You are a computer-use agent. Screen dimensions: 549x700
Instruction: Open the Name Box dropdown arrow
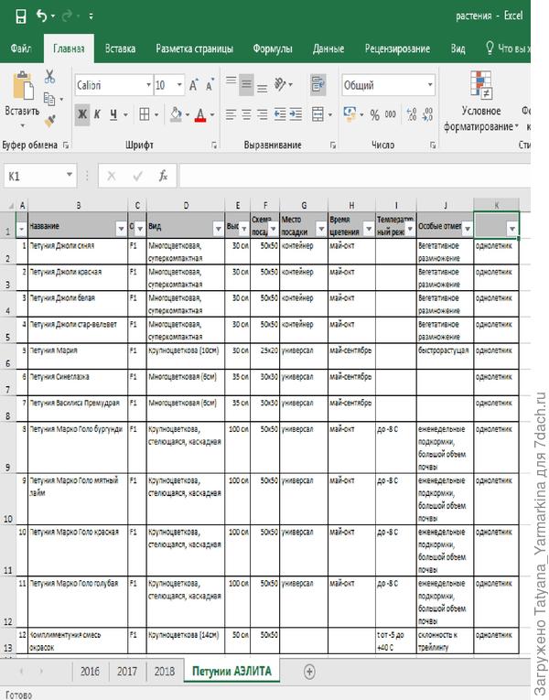click(70, 176)
